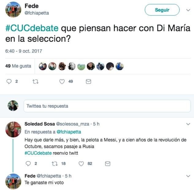Open #CUCdebate hashtag in Soledad's reply
The image size is (194, 190).
point(38,153)
